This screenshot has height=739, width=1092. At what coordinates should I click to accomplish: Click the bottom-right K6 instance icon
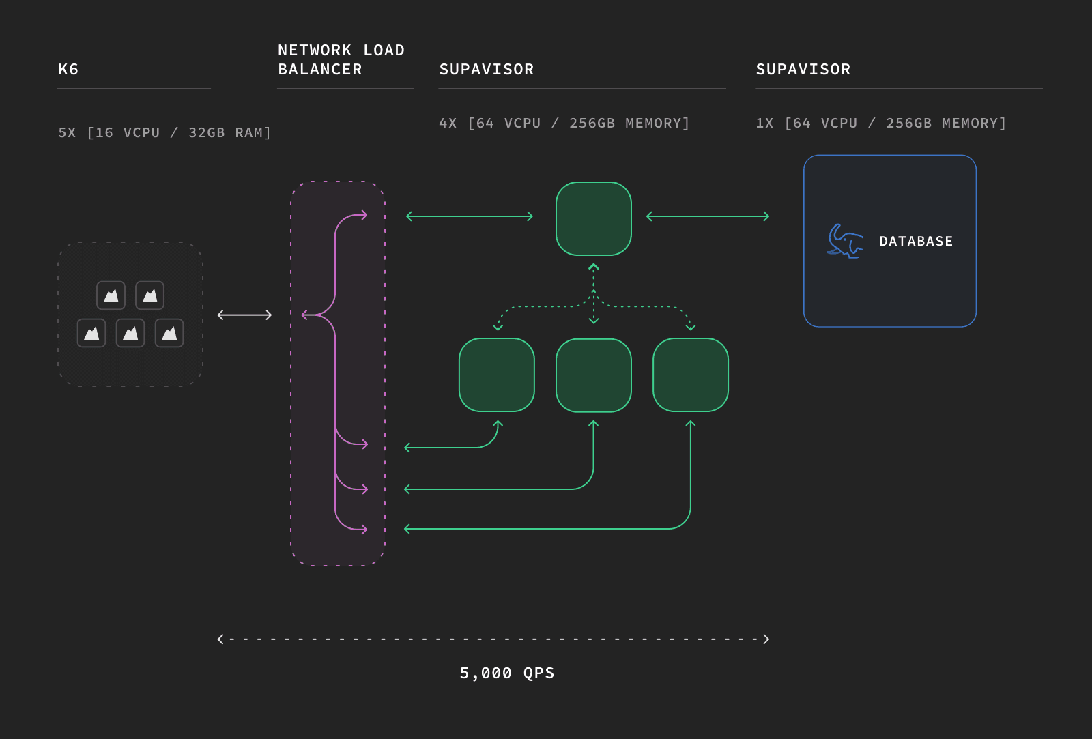click(169, 333)
